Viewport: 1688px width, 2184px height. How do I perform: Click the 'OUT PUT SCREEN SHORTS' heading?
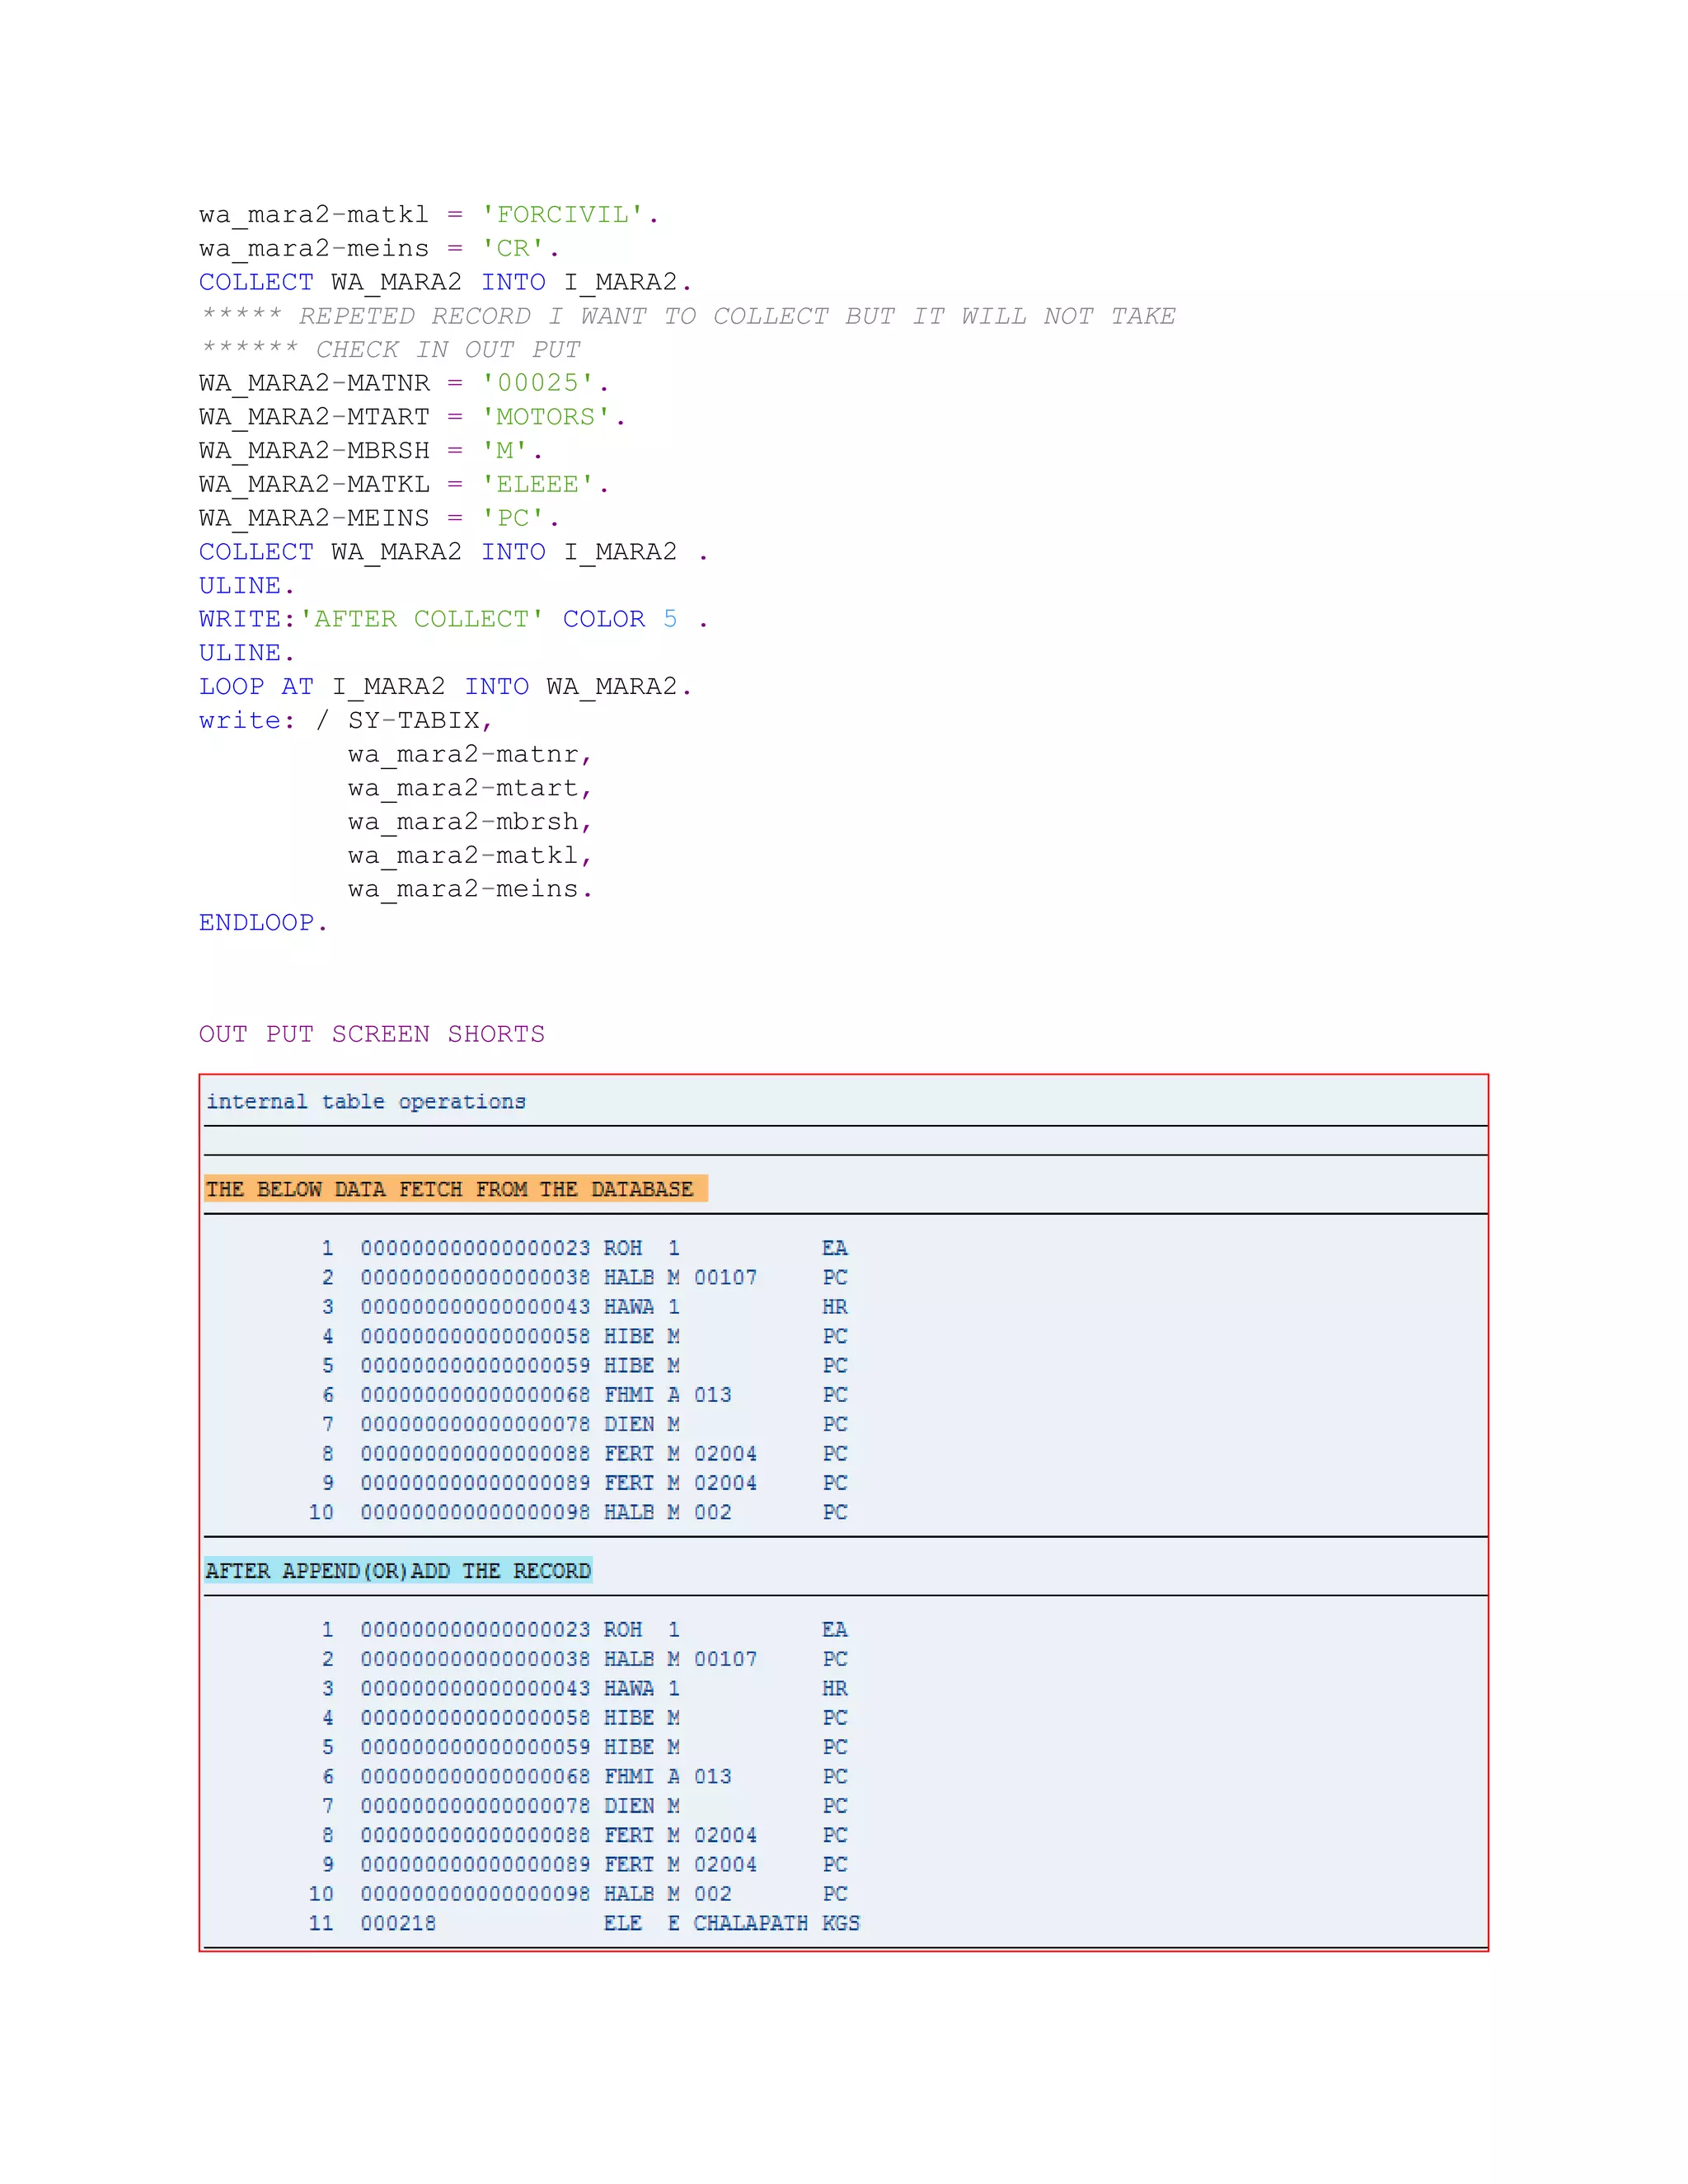(371, 1034)
